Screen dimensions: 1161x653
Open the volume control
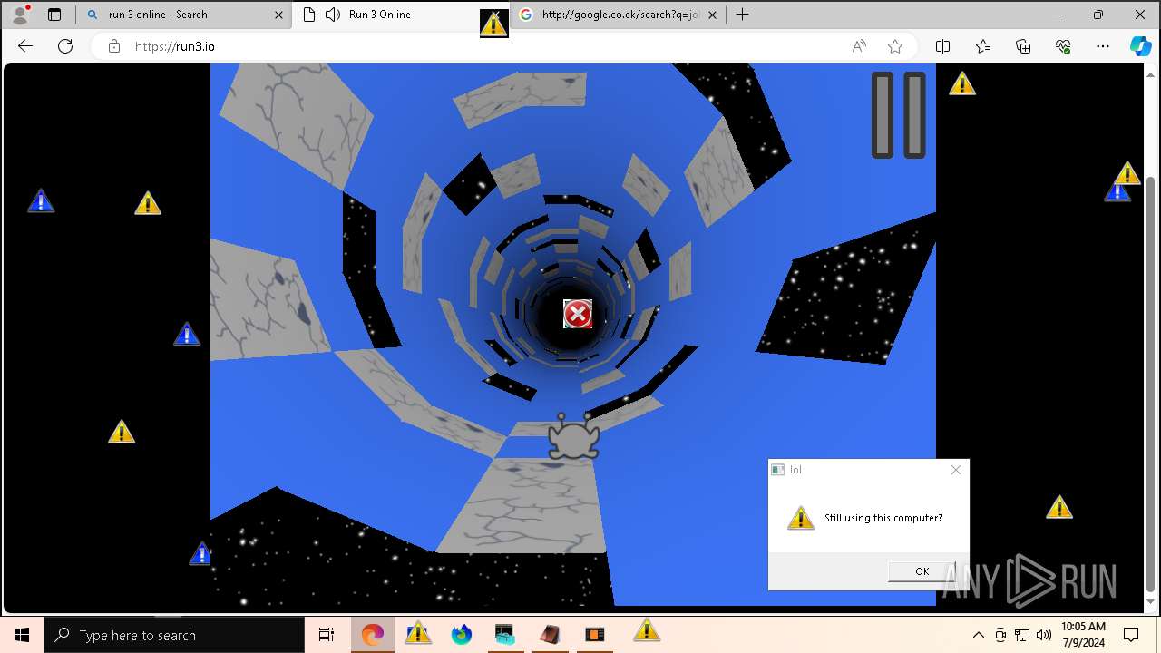pyautogui.click(x=1044, y=635)
